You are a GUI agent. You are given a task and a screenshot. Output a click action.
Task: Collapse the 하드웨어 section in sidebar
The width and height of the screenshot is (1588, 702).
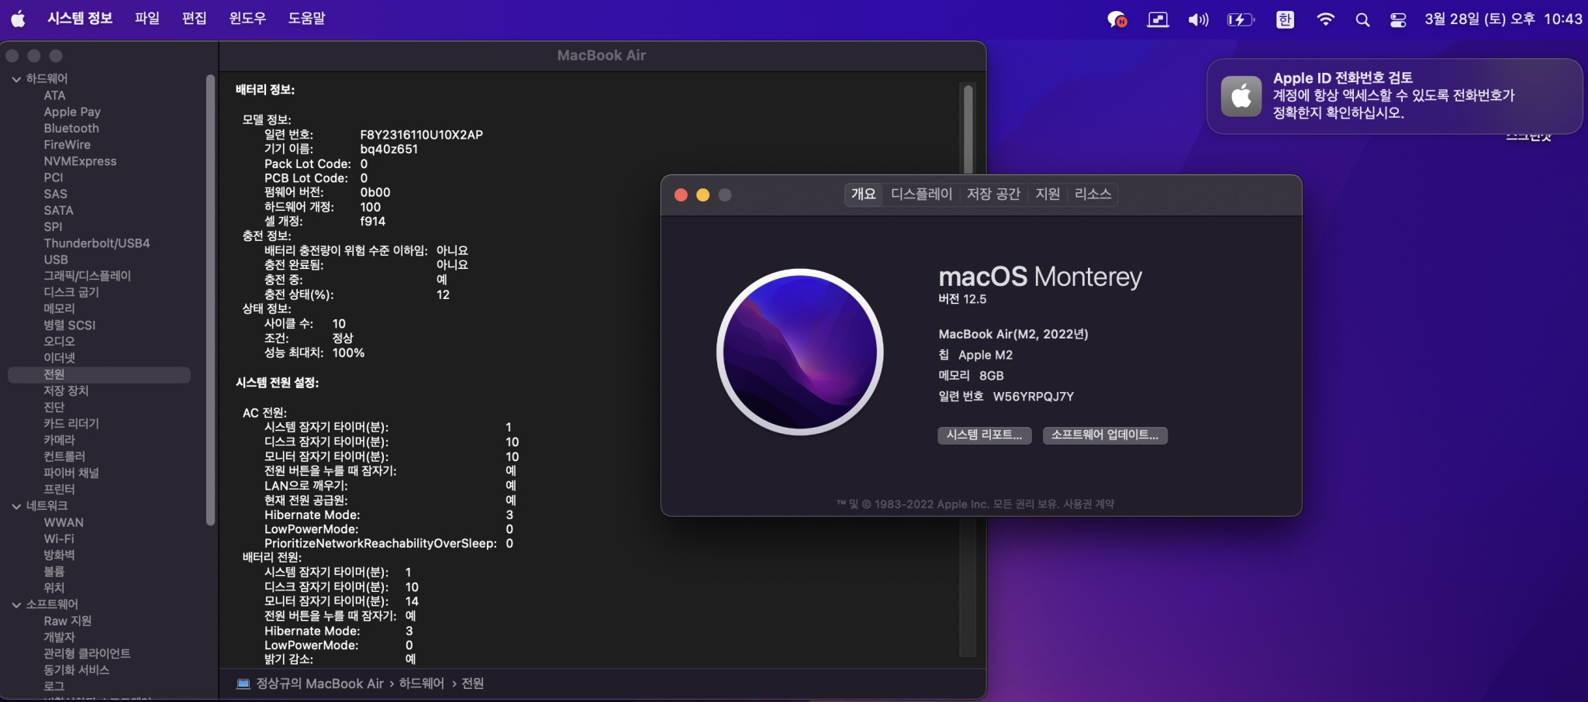point(16,79)
